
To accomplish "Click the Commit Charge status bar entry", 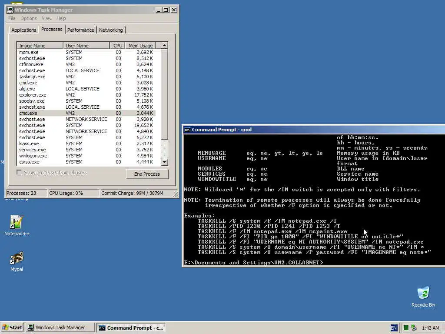I will click(x=137, y=193).
